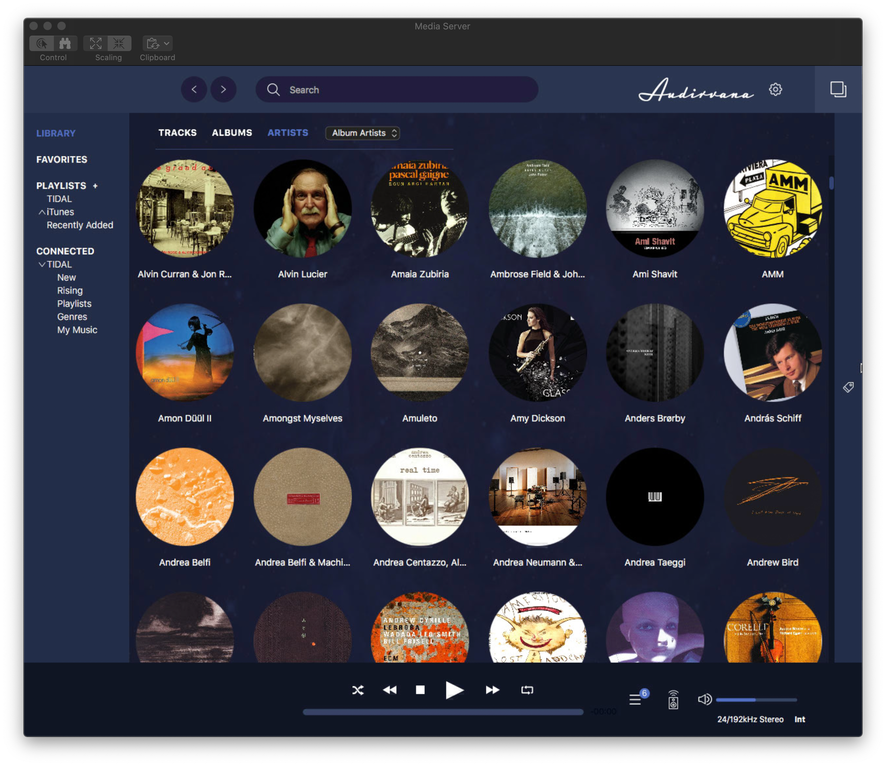Collapse the TIDAL connected tree
The width and height of the screenshot is (886, 766).
point(42,264)
